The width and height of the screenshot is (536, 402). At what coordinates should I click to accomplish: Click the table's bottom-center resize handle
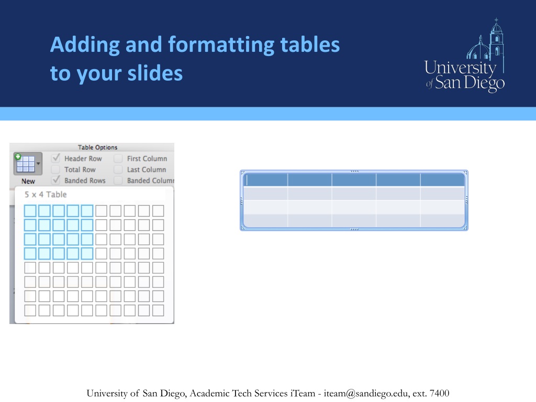coord(354,229)
